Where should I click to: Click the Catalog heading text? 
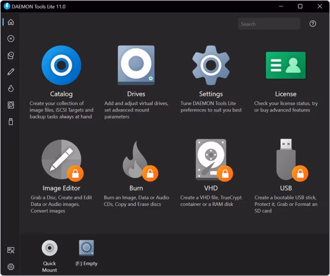61,94
